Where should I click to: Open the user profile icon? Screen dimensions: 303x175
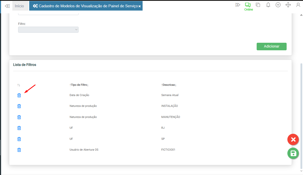click(x=298, y=5)
